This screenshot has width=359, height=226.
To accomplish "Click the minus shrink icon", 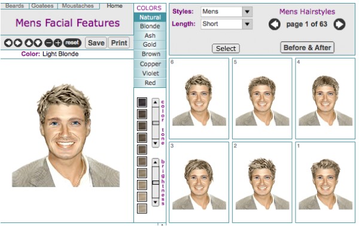I will (x=48, y=43).
